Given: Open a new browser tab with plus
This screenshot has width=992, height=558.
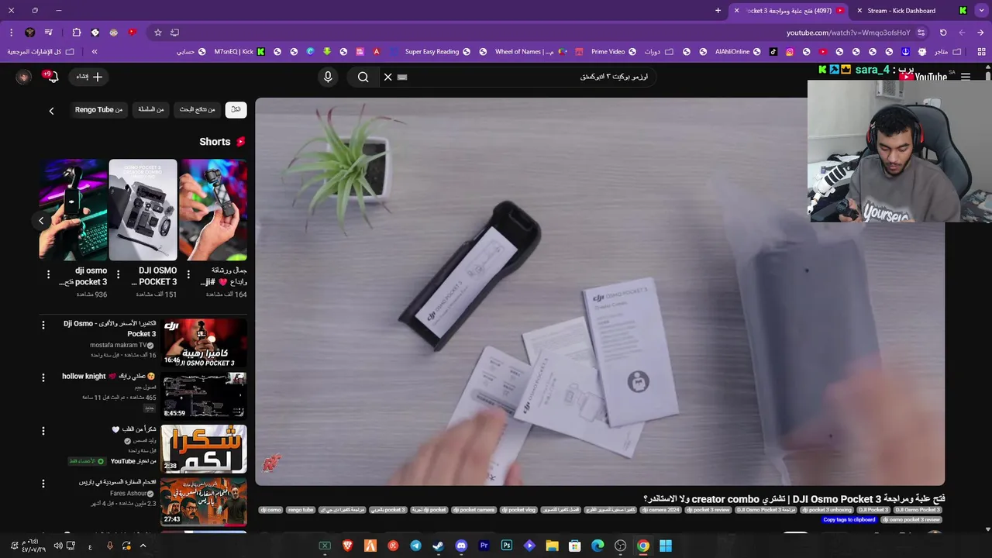Looking at the screenshot, I should pos(718,11).
